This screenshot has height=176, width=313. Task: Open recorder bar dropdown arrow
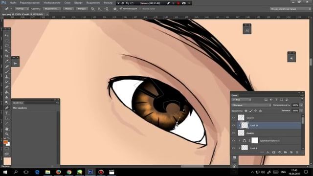(118, 3)
